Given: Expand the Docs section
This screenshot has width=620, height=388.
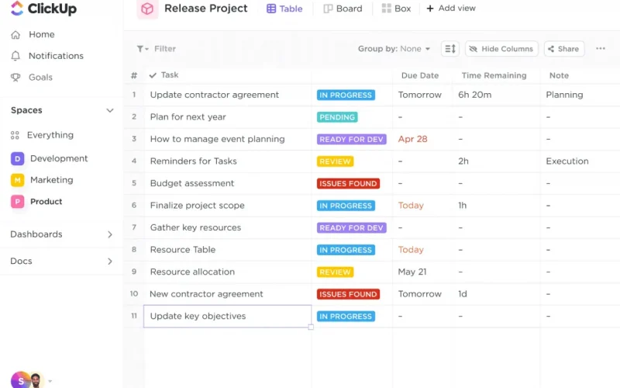Looking at the screenshot, I should tap(110, 262).
